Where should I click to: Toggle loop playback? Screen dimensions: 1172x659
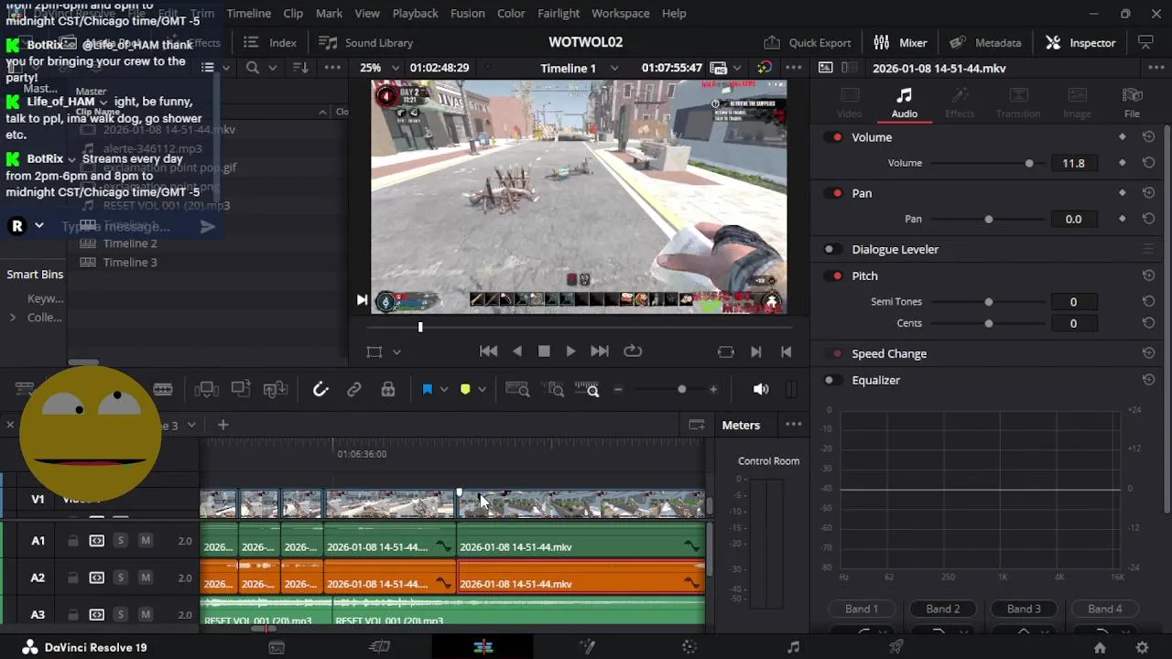click(x=633, y=351)
